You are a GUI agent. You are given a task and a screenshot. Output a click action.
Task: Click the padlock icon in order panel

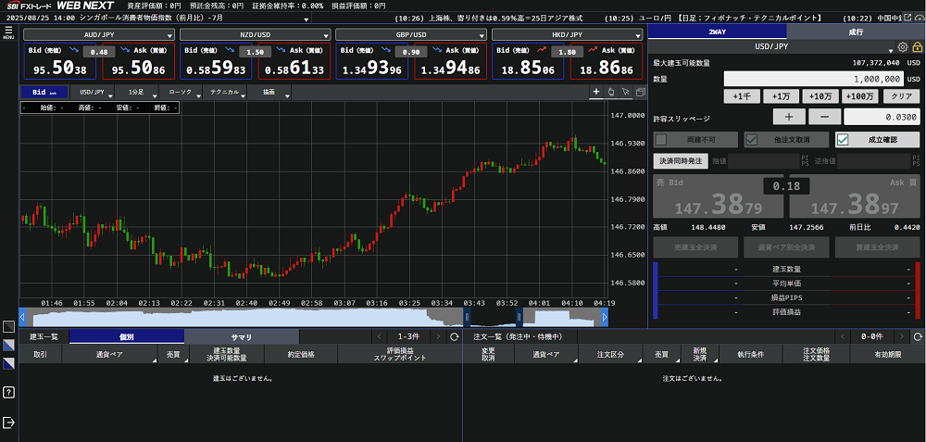point(916,46)
